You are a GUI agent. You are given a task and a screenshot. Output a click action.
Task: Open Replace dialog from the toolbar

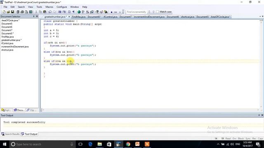pos(101,12)
